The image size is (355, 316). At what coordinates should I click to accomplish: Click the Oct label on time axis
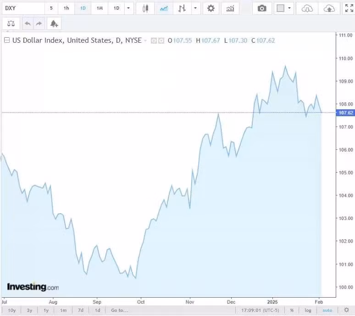click(x=141, y=302)
